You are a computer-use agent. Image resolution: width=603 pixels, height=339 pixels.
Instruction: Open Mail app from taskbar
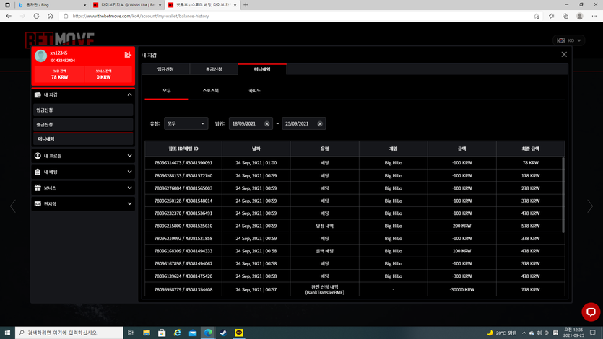point(193,333)
